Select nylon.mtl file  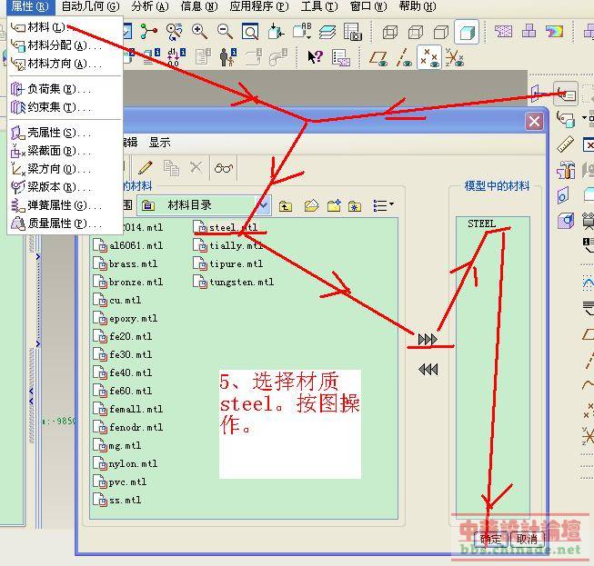click(x=126, y=463)
